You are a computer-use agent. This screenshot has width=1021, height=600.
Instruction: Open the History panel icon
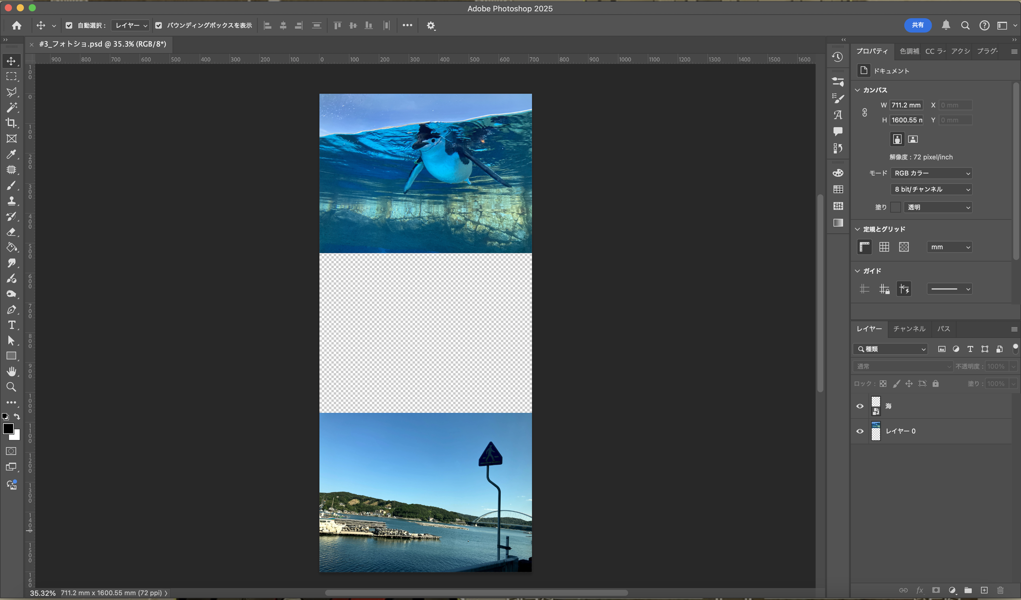pyautogui.click(x=838, y=57)
